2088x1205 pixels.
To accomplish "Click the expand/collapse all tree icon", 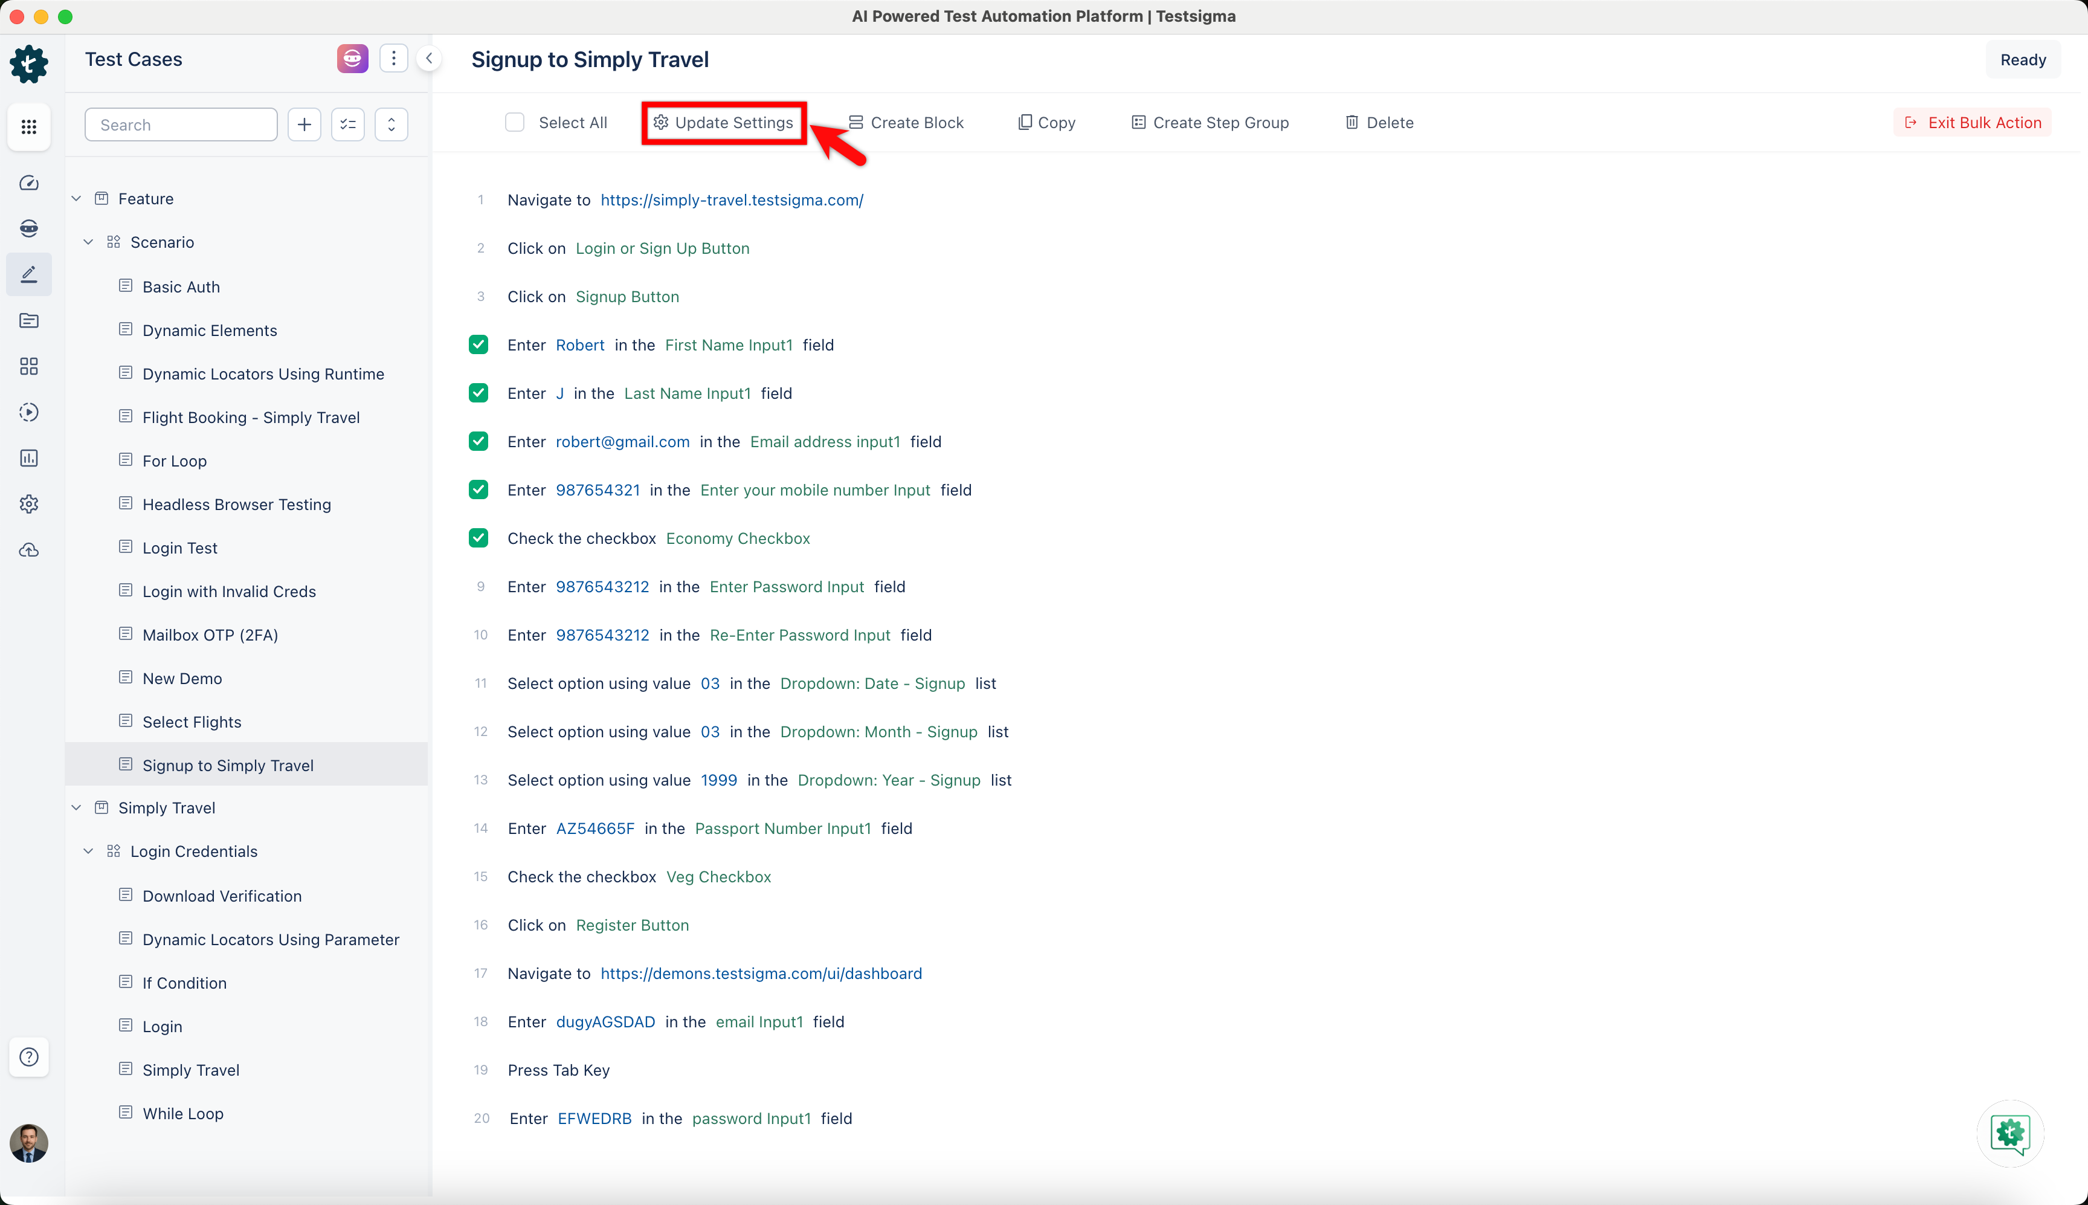I will click(x=391, y=125).
